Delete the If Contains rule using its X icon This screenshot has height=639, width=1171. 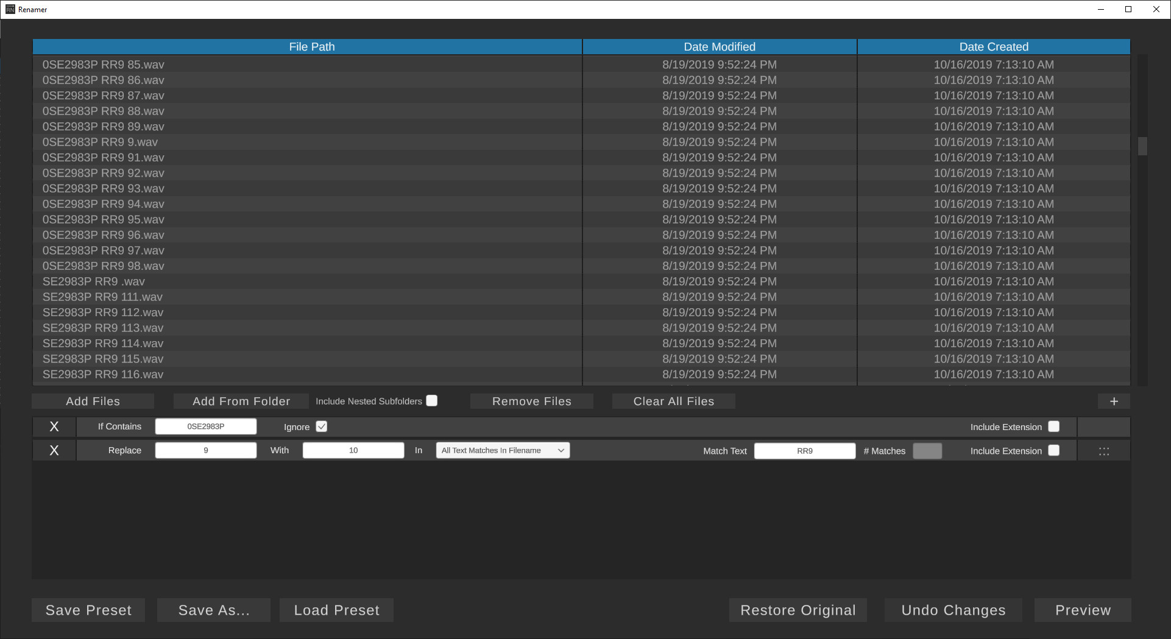click(x=54, y=426)
